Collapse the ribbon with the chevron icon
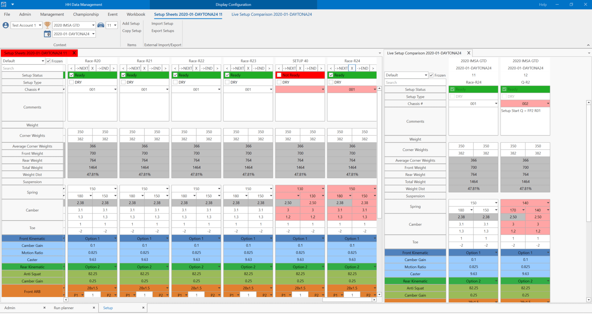Image resolution: width=592 pixels, height=314 pixels. 588,45
